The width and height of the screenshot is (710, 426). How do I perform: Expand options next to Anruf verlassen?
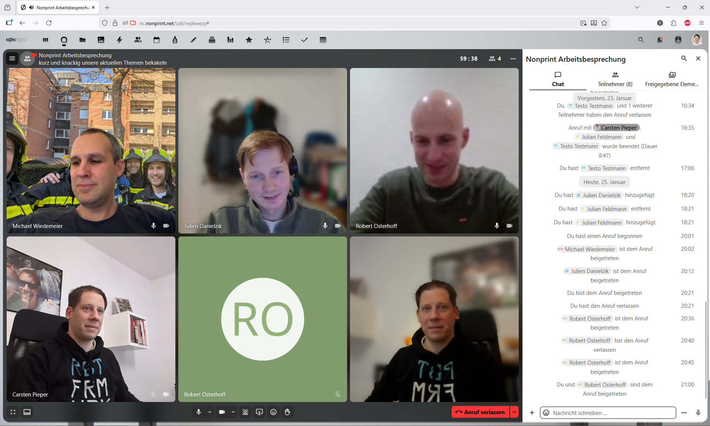pos(514,412)
